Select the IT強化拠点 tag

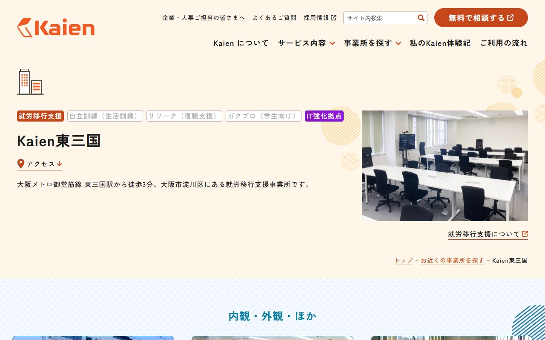coord(324,116)
